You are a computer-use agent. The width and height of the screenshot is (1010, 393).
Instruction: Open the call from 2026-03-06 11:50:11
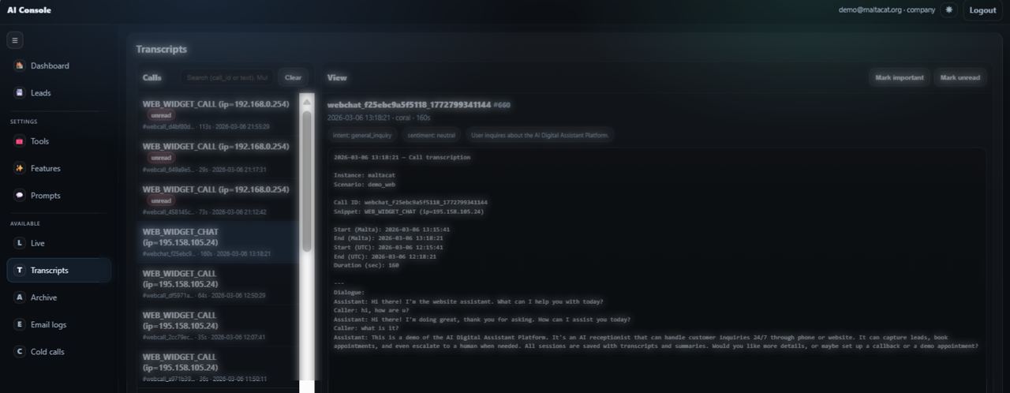(x=219, y=367)
